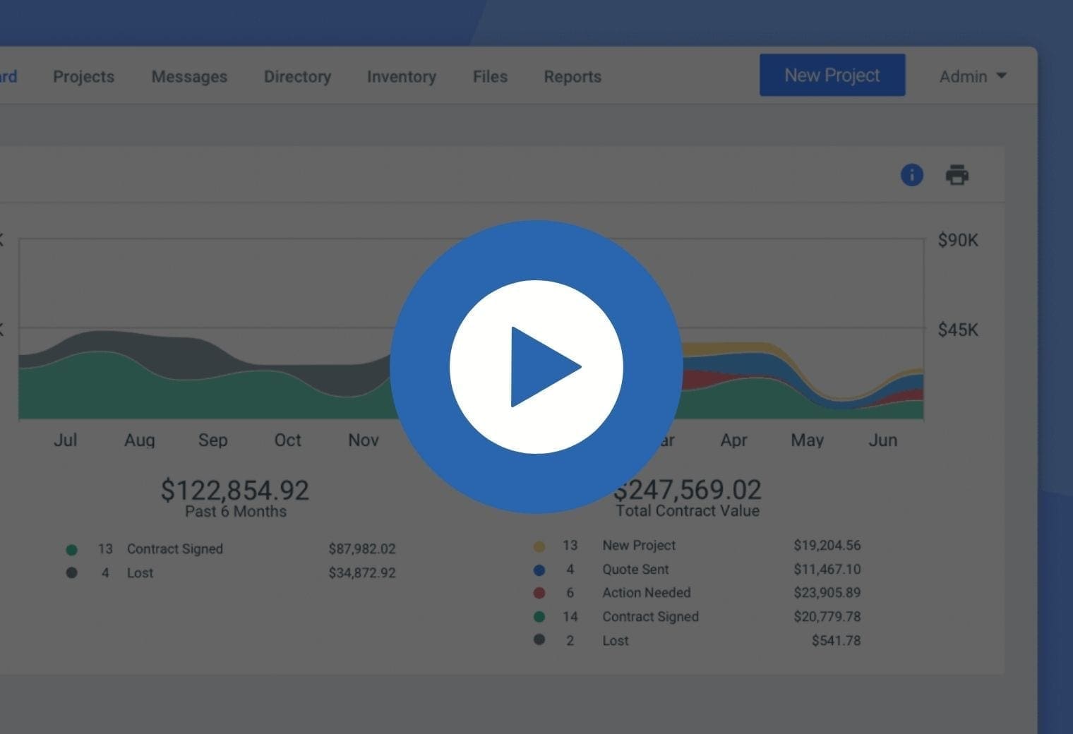Image resolution: width=1073 pixels, height=734 pixels.
Task: Click the Quote Sent legend label
Action: click(x=635, y=570)
